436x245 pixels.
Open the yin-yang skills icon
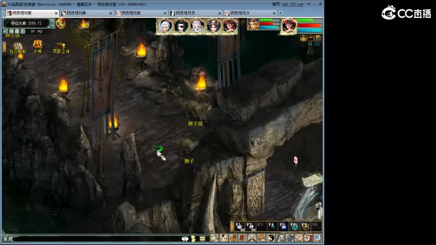click(x=270, y=238)
